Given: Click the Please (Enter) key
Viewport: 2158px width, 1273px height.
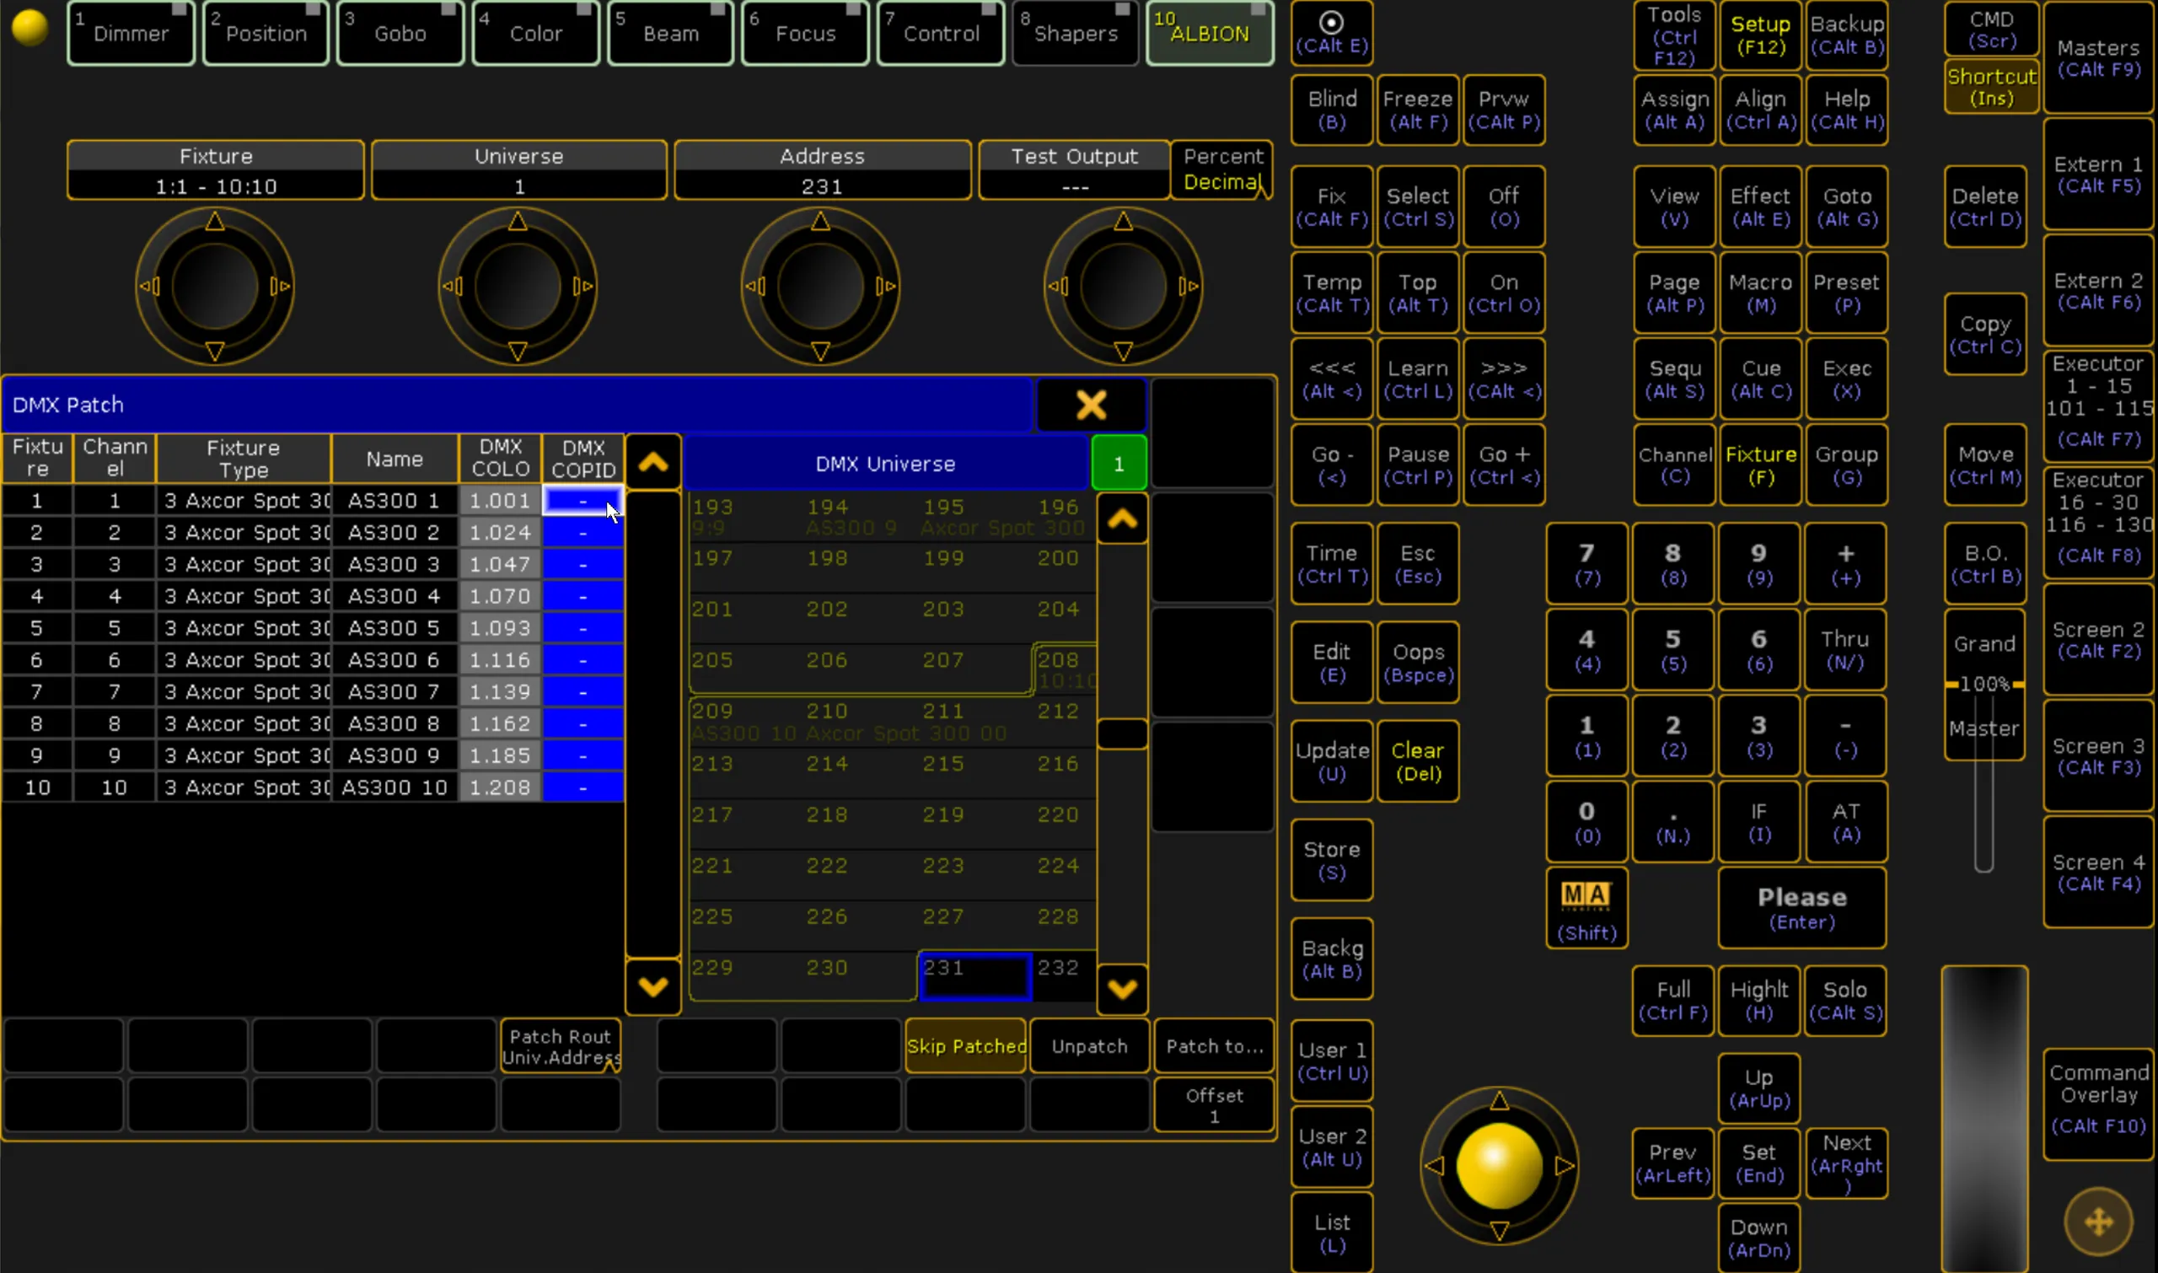Looking at the screenshot, I should pos(1802,909).
